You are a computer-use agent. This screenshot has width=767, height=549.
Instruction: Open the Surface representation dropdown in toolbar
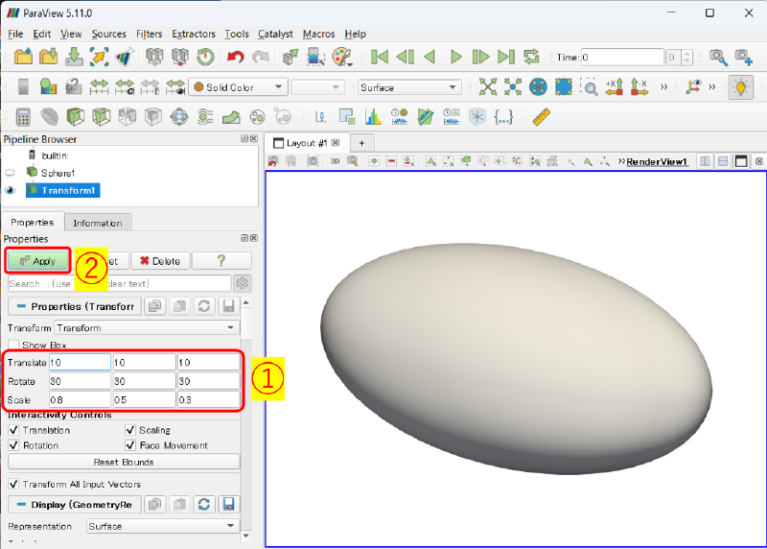click(409, 87)
